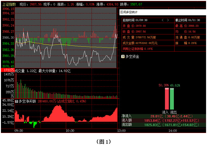Click the 起始时间 start time field
Screen dimensions: 207x149
point(135,20)
